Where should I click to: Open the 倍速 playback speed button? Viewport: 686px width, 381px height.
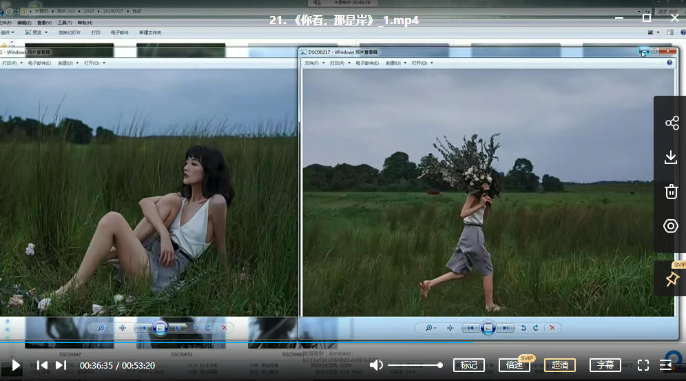coord(514,365)
